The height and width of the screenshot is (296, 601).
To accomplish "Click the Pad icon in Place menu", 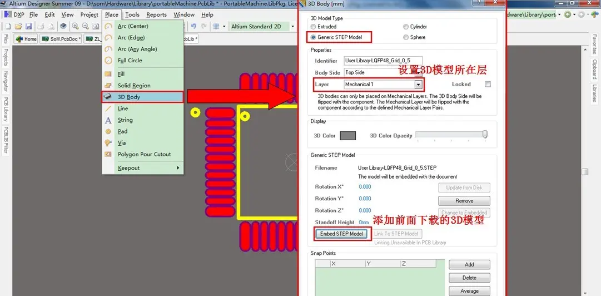I will click(x=108, y=131).
